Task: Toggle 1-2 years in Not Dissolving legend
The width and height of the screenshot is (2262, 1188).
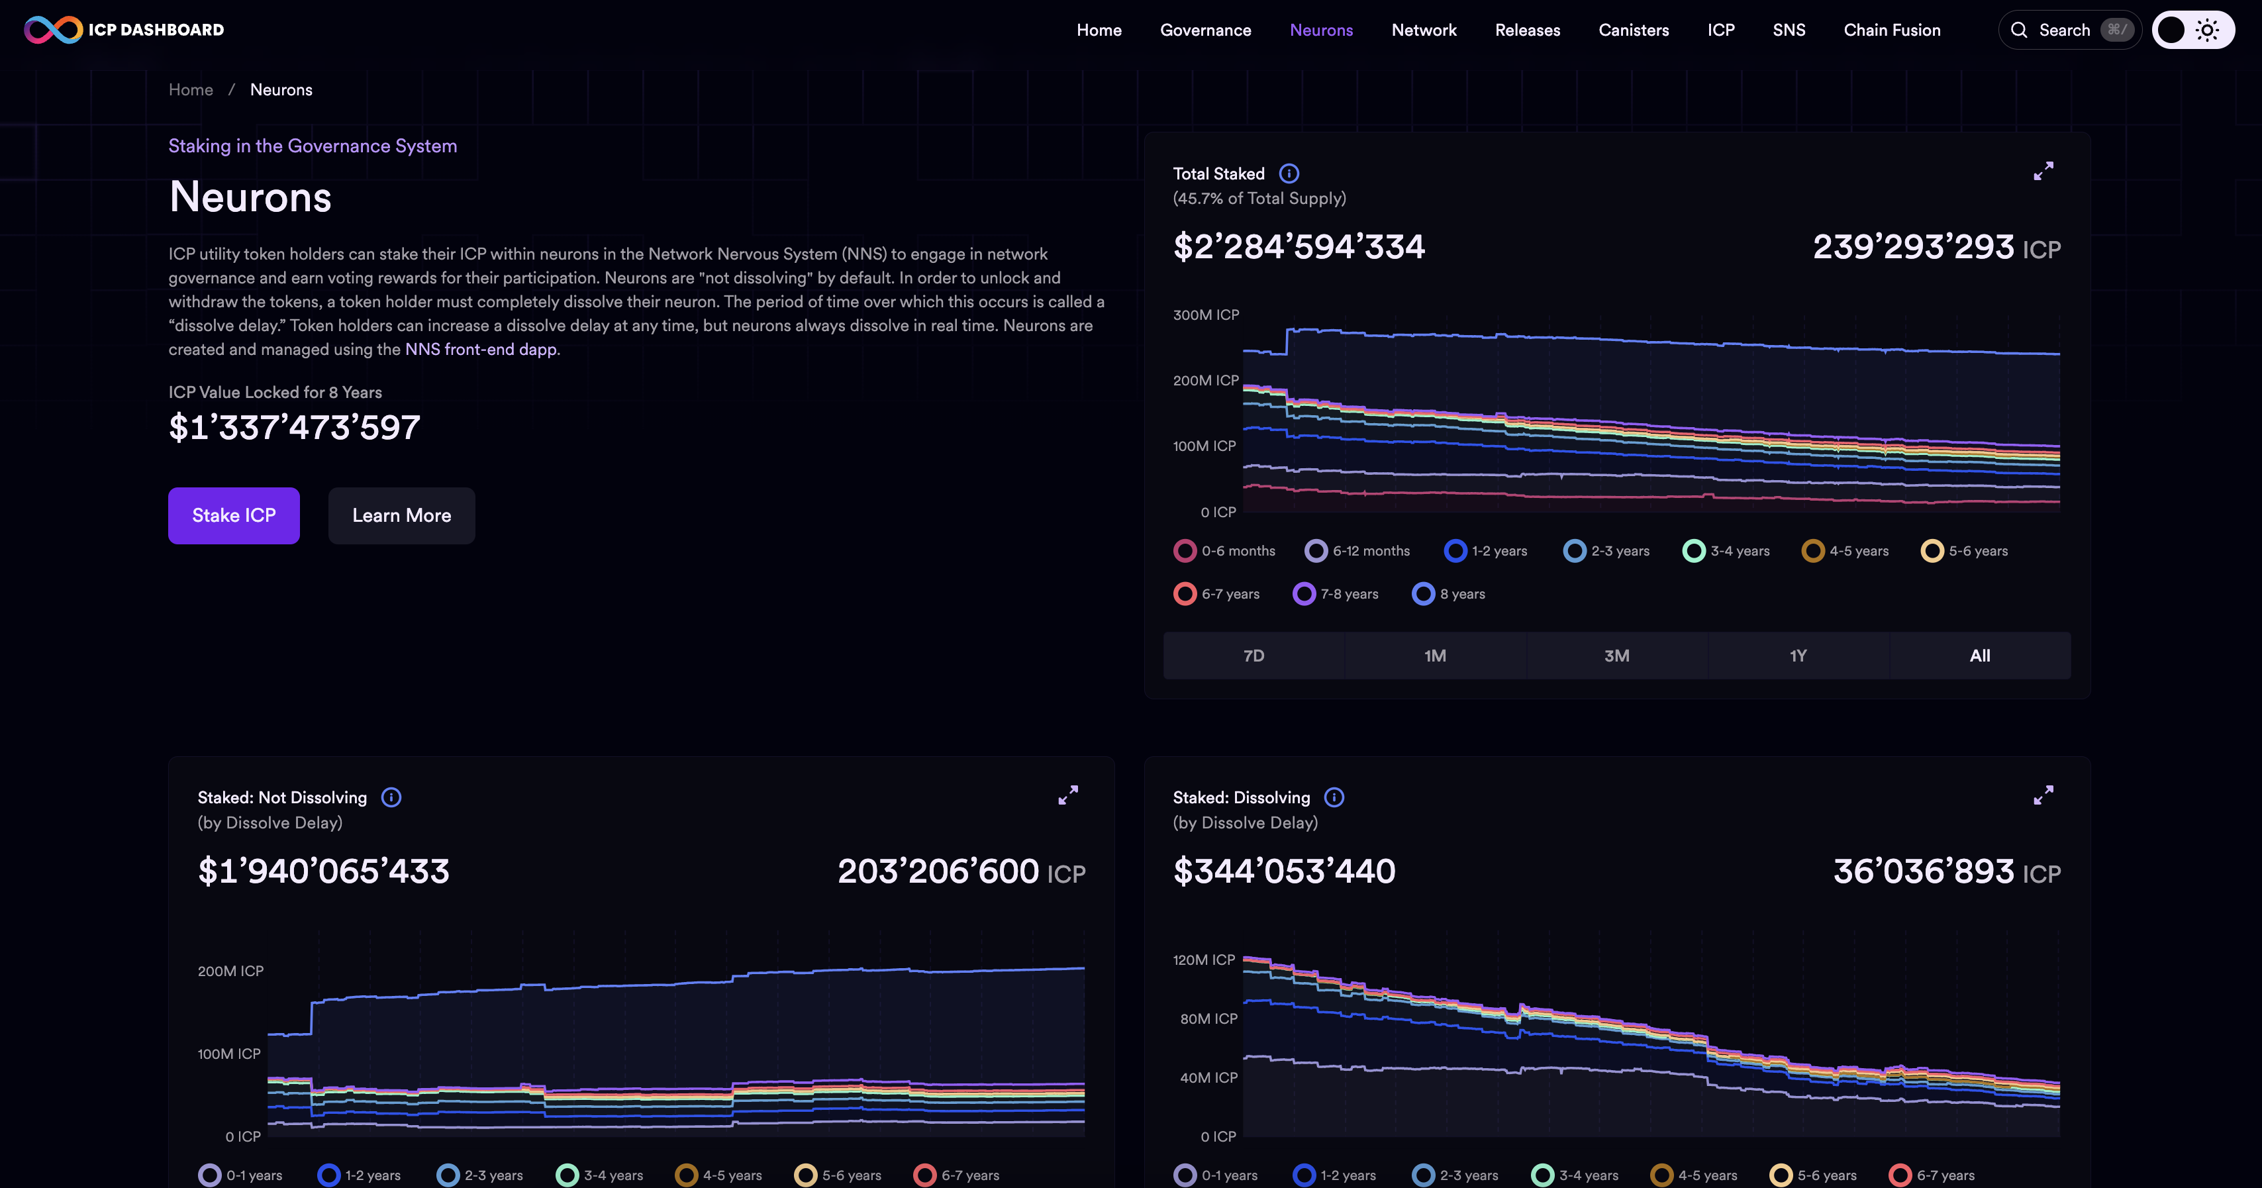Action: tap(358, 1175)
